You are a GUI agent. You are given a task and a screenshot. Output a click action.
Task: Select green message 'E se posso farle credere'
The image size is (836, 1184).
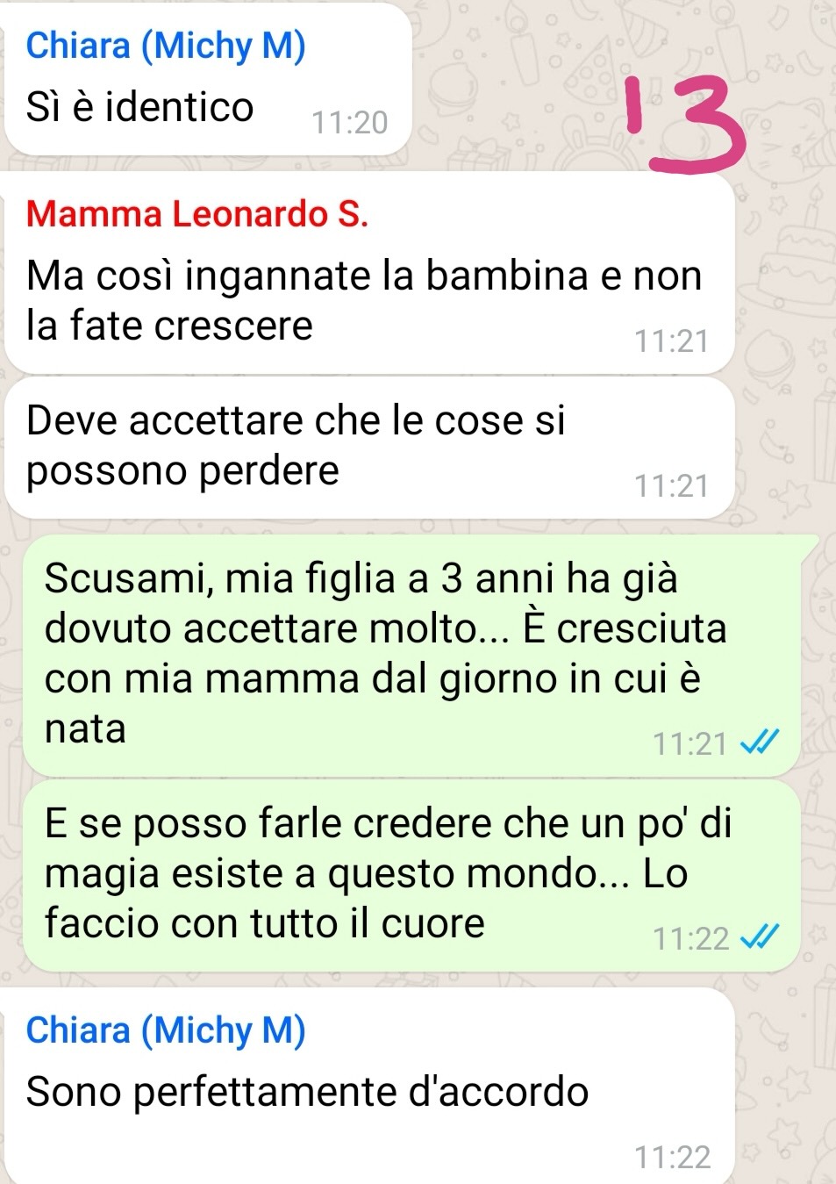[x=412, y=876]
